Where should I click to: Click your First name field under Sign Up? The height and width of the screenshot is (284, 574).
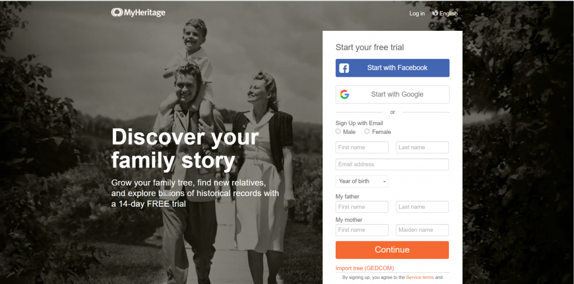click(362, 147)
